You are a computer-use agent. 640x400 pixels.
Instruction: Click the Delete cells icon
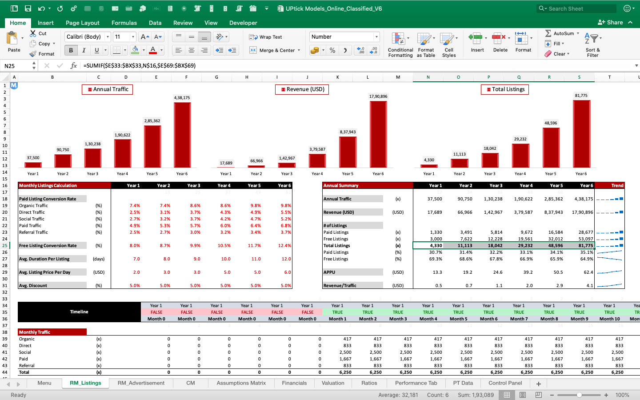(499, 39)
